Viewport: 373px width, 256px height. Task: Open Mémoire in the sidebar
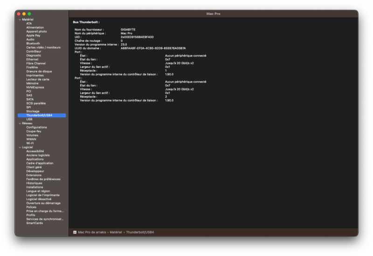click(32, 84)
